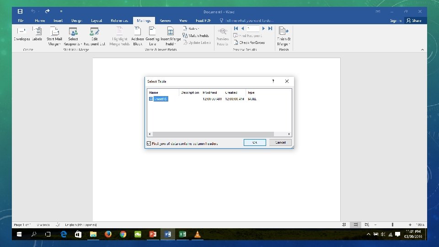Click the Description column header
The image size is (439, 247).
(190, 92)
